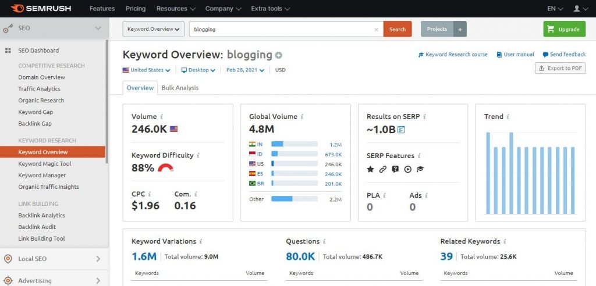Click the SEO Dashboard grid icon

[8, 51]
